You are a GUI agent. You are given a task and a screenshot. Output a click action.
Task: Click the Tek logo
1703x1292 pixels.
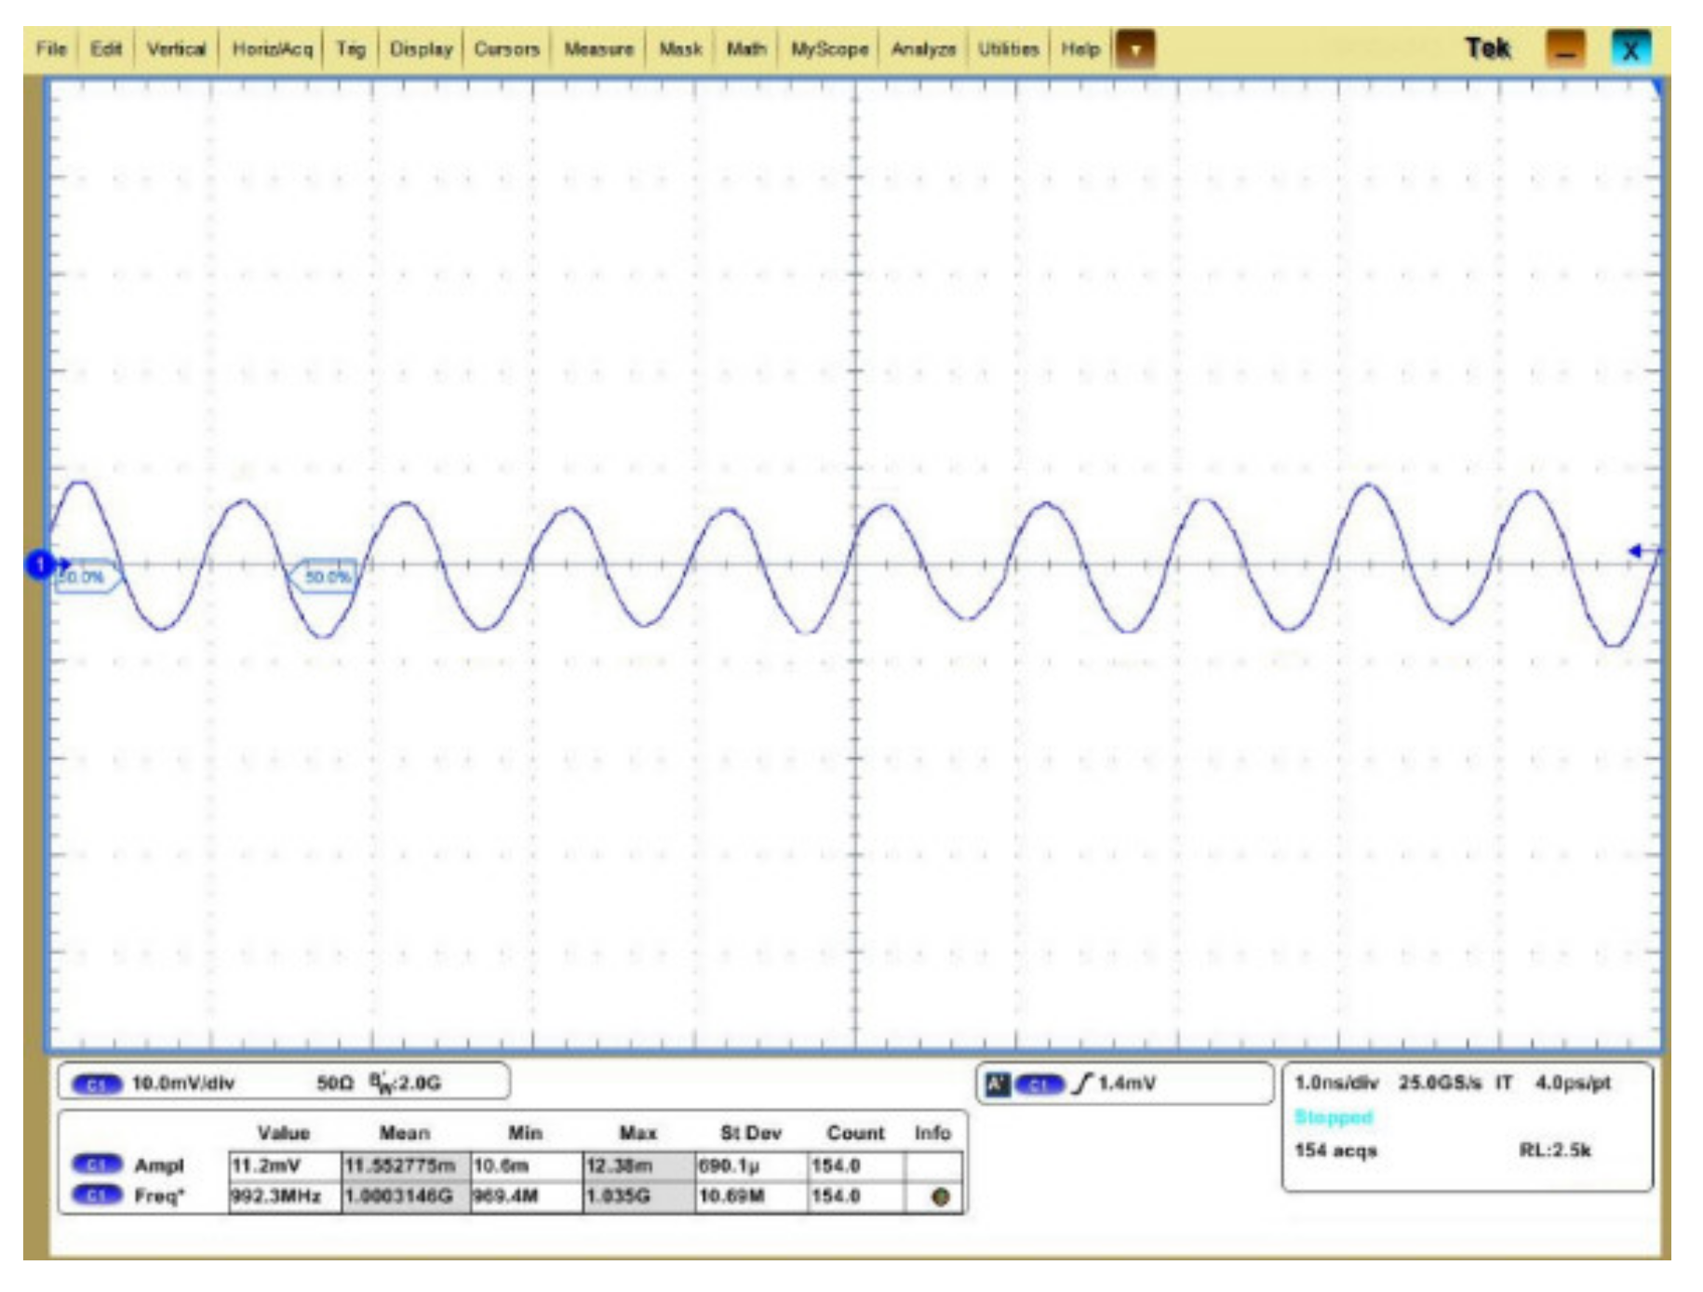pyautogui.click(x=1488, y=48)
